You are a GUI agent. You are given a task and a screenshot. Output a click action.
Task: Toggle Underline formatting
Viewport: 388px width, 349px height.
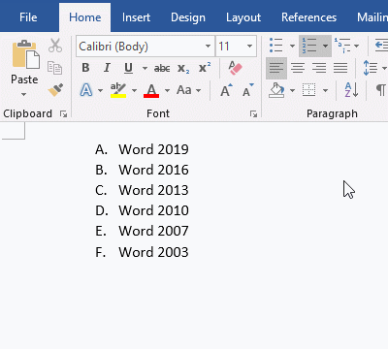128,68
